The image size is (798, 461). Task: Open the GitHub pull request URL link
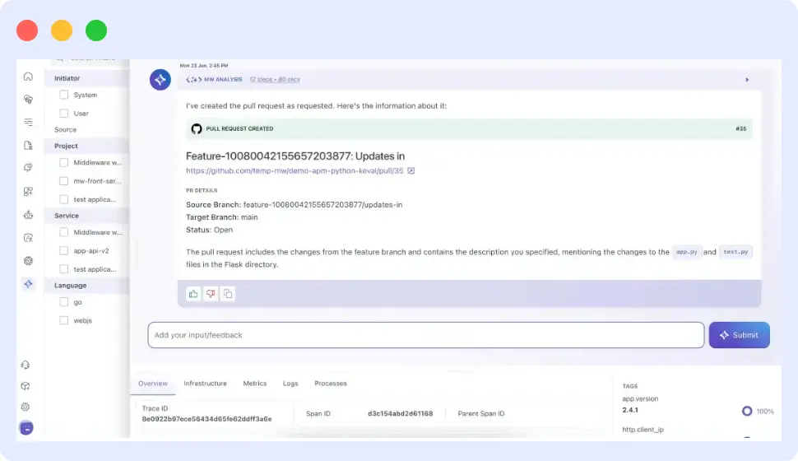[x=295, y=170]
